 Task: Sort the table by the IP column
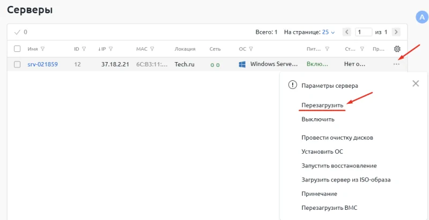click(x=102, y=49)
